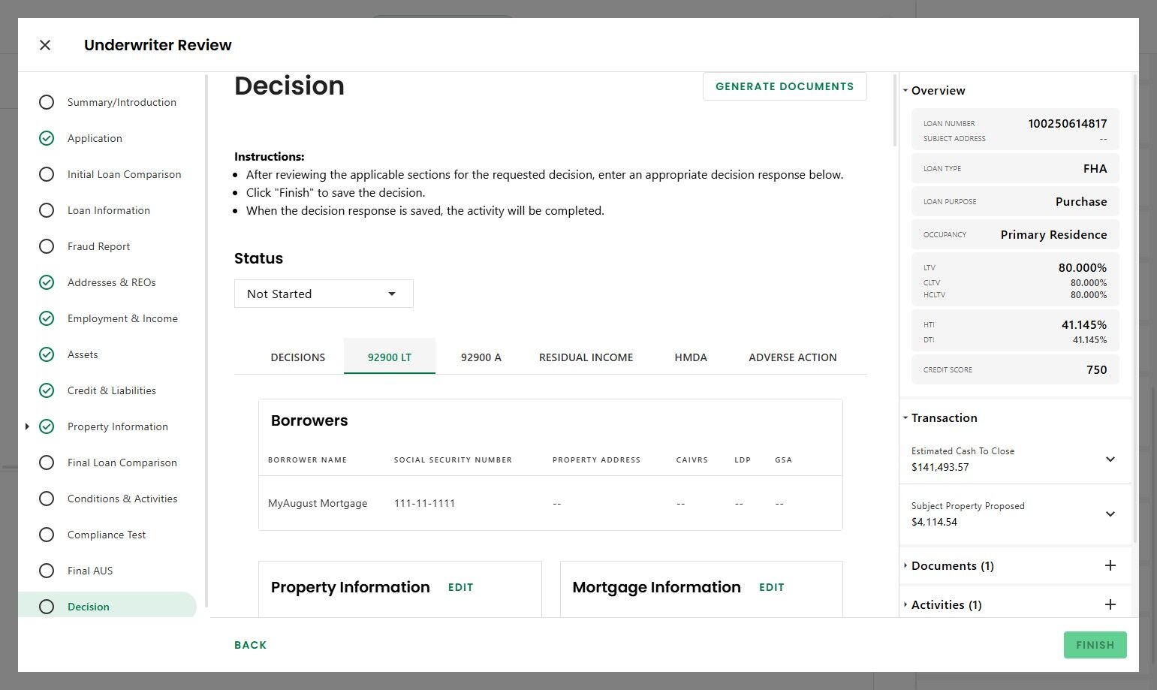The image size is (1157, 690).
Task: Add an activity with the plus icon
Action: click(1110, 604)
